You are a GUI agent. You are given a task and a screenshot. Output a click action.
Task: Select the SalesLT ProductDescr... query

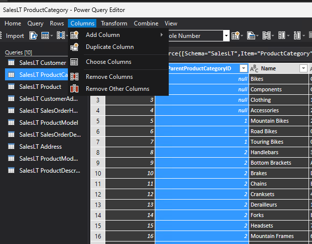coord(46,171)
